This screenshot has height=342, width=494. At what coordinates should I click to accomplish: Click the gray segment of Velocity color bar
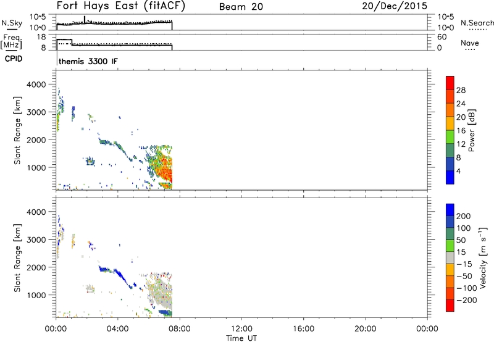[x=450, y=257]
